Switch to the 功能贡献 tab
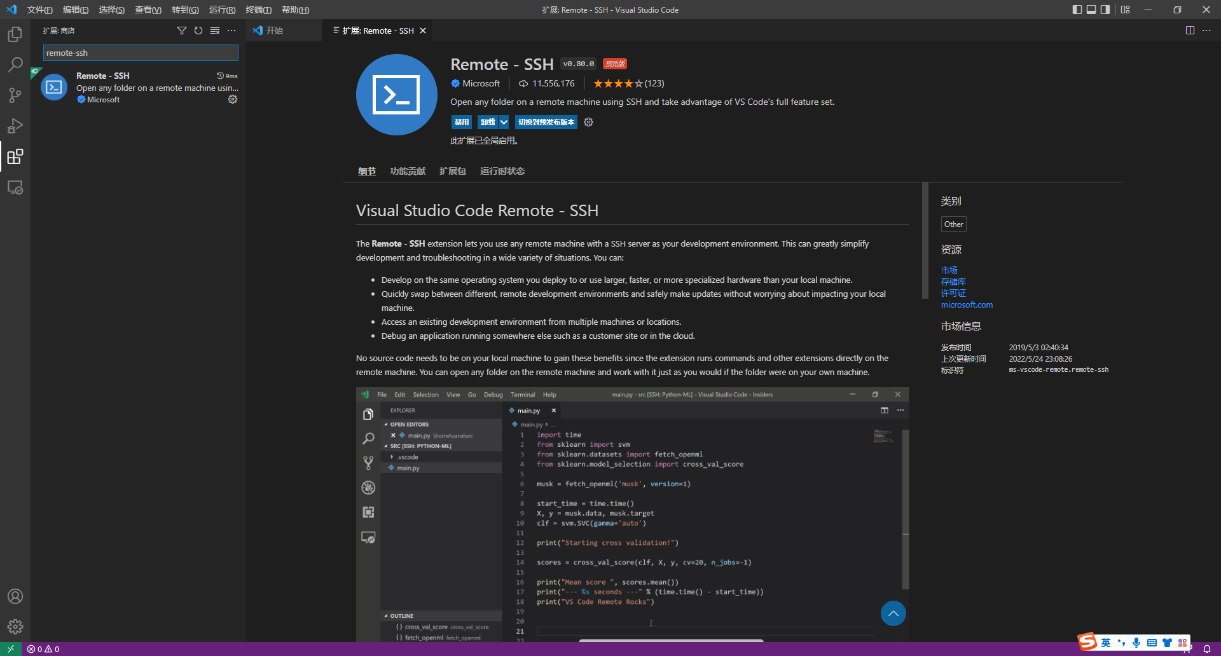Viewport: 1221px width, 656px height. (408, 171)
